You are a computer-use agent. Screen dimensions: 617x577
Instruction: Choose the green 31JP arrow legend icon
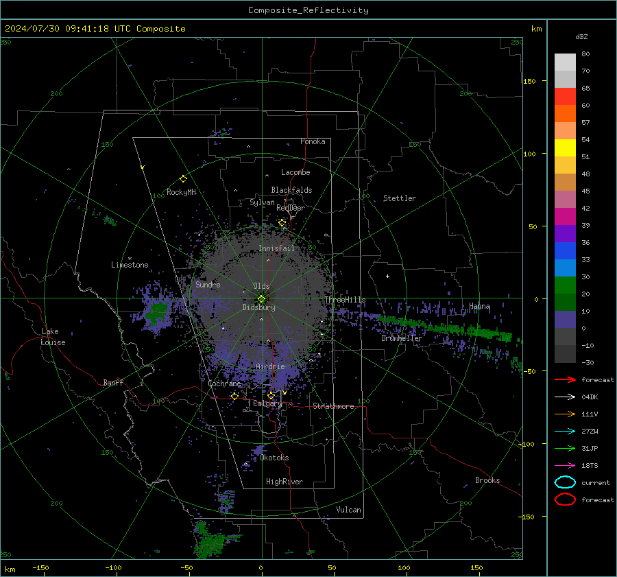pyautogui.click(x=565, y=448)
